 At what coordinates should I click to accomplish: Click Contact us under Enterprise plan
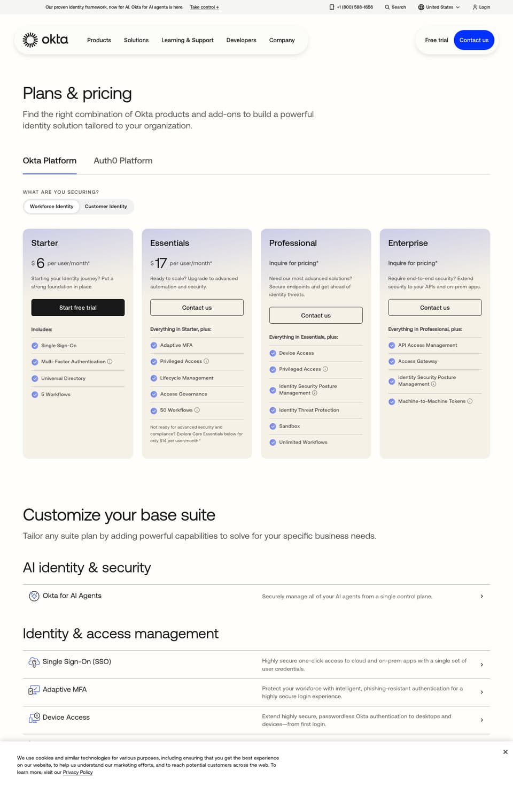pos(434,308)
